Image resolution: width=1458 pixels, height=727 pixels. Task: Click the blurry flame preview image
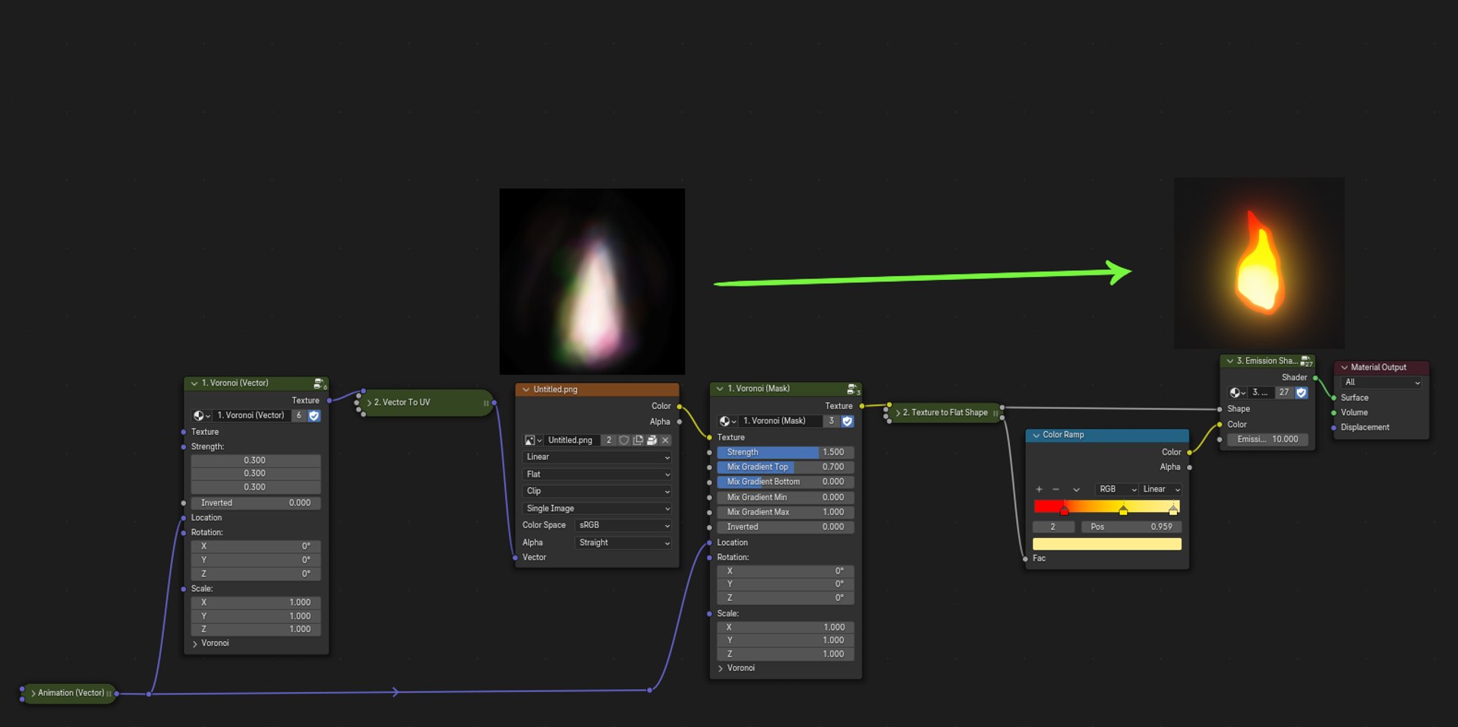592,282
